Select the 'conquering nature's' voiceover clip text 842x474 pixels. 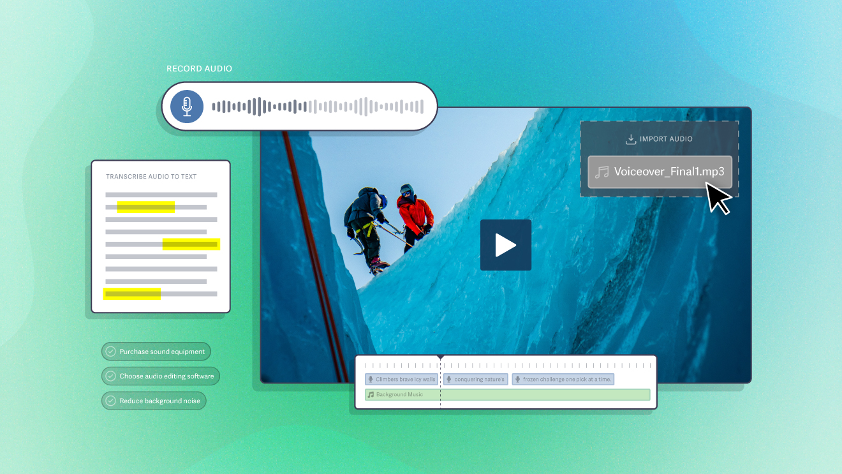coord(479,380)
